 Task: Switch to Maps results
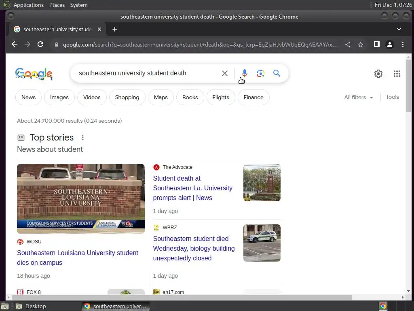[x=161, y=97]
